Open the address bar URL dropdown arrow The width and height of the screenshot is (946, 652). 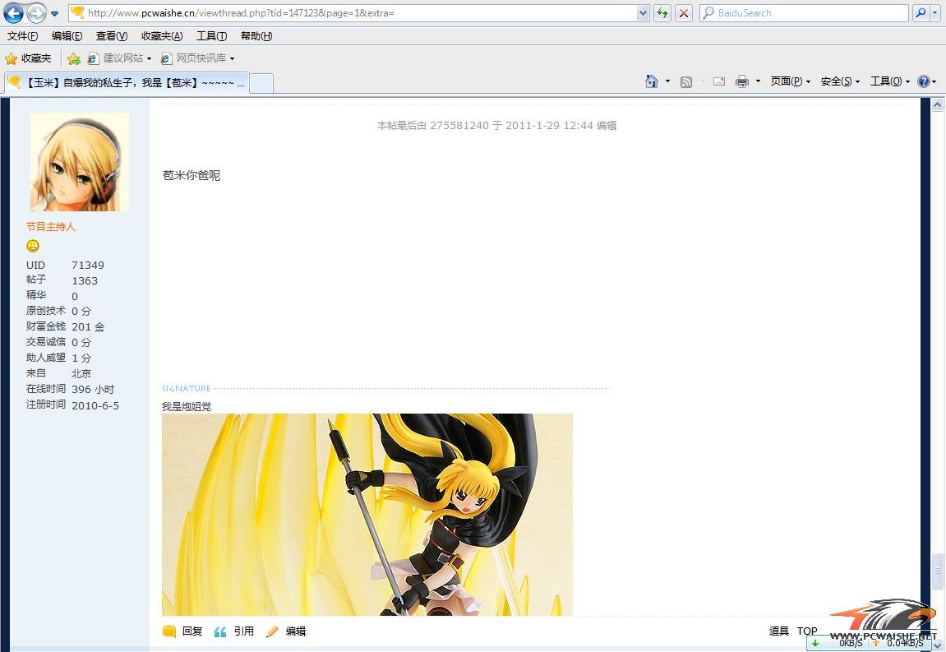tap(643, 13)
